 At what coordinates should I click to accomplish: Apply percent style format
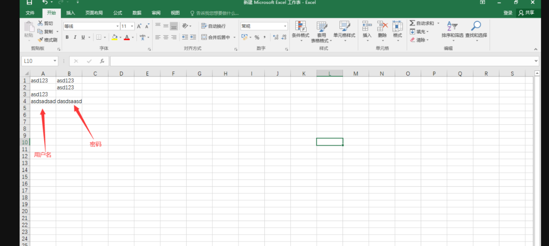(257, 37)
